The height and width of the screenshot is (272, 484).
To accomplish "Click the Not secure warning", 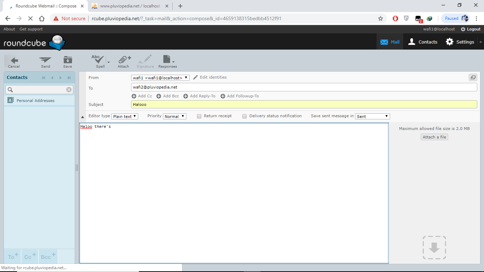I will [69, 18].
